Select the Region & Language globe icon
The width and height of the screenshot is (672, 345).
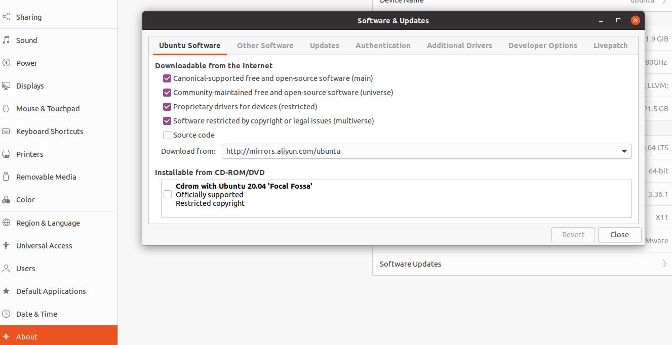click(6, 223)
